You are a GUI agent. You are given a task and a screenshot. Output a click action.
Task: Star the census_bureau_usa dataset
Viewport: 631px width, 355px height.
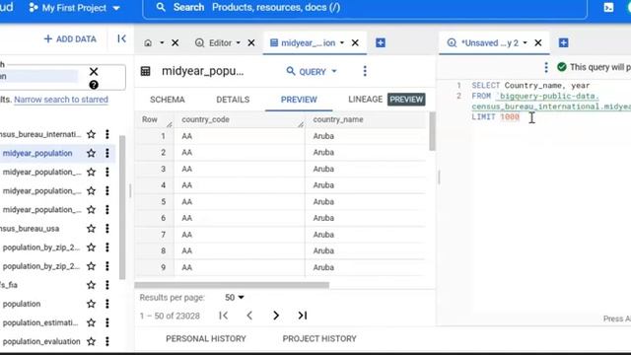tap(92, 229)
